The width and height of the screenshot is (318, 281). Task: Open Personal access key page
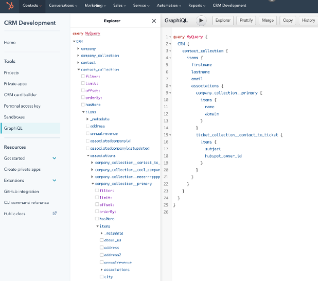pos(22,106)
